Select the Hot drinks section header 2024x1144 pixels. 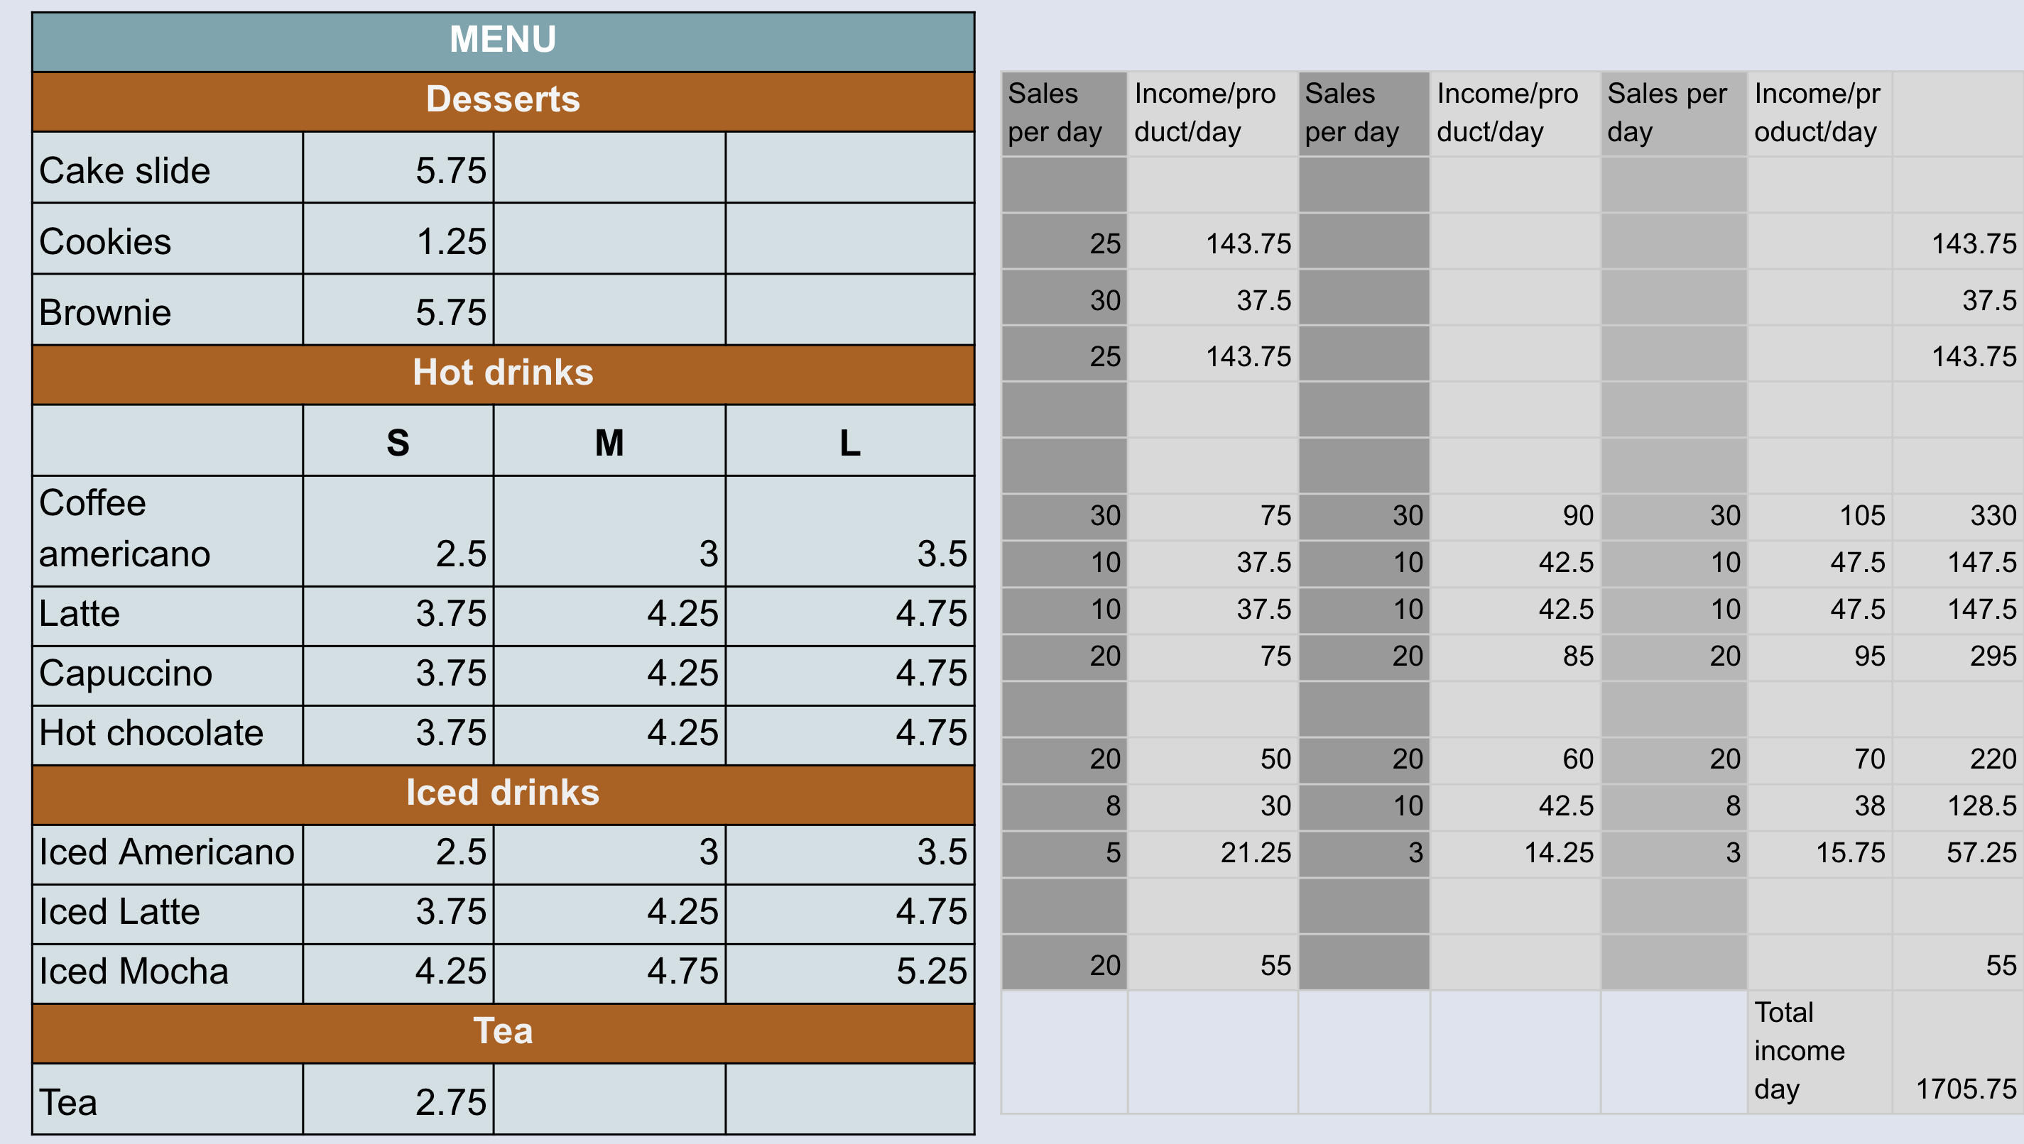tap(503, 373)
